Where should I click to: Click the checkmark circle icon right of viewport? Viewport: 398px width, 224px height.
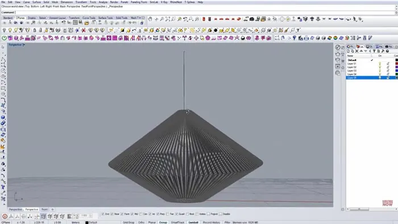point(338,47)
